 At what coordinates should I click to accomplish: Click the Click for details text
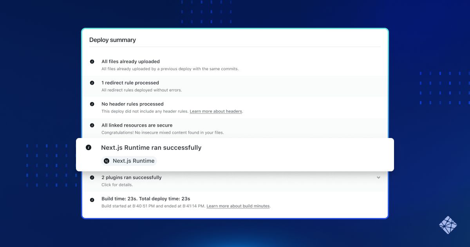(x=117, y=185)
